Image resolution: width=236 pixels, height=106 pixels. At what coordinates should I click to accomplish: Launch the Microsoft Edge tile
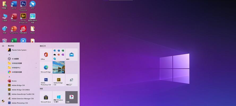click(46, 67)
